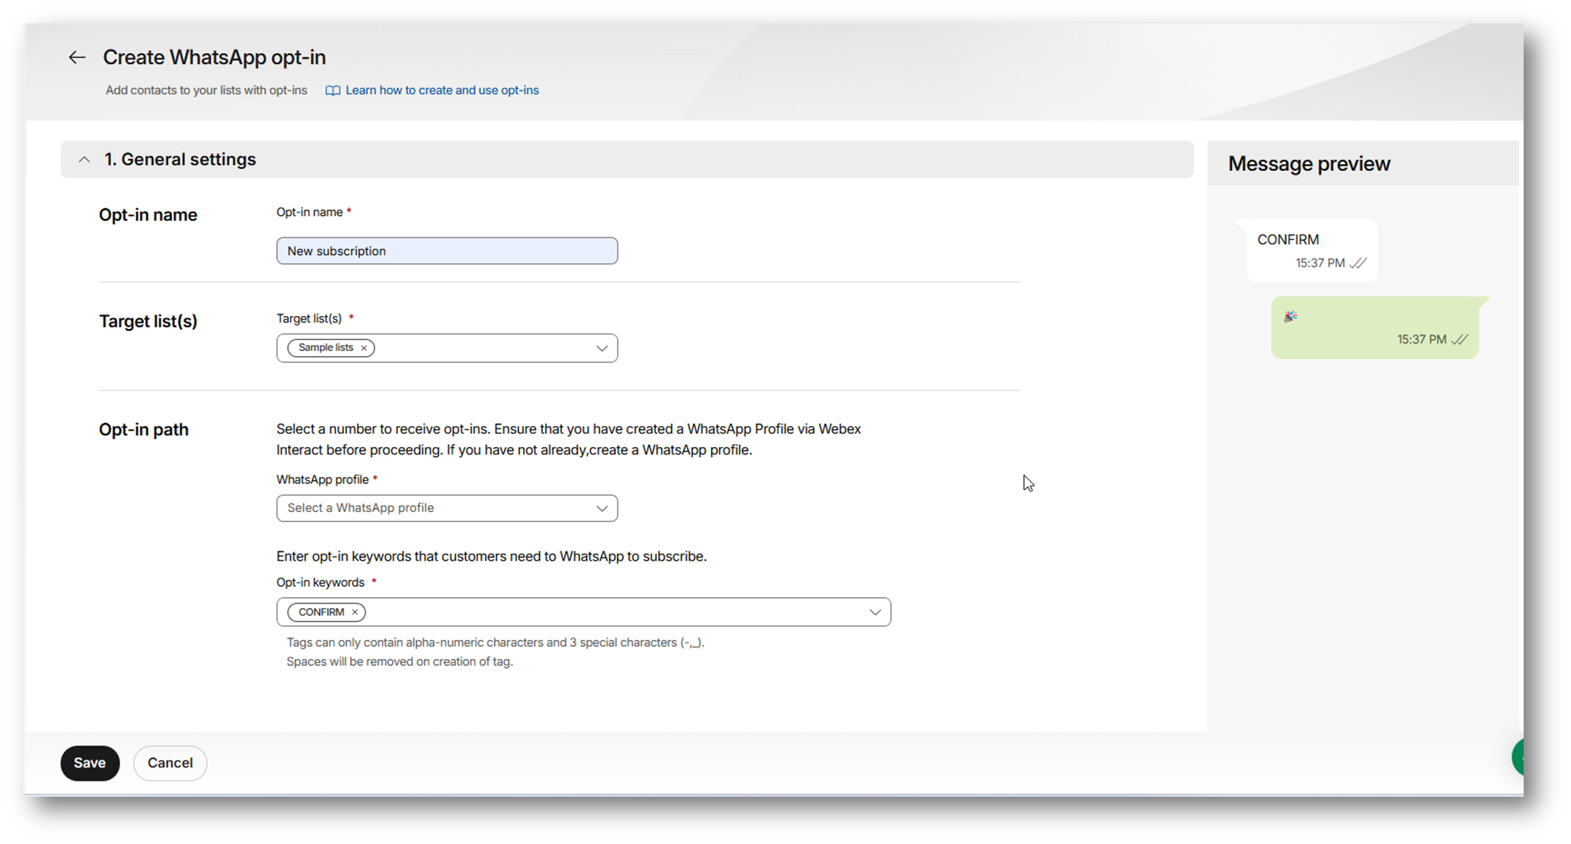Click the Cancel button
The image size is (1571, 844).
click(x=170, y=762)
